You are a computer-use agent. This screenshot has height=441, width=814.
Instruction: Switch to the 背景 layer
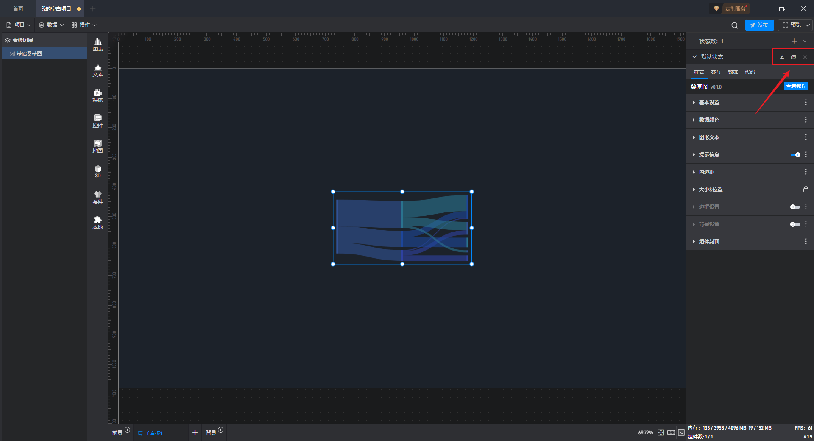tap(211, 433)
